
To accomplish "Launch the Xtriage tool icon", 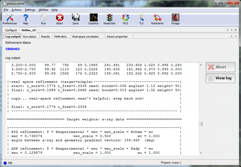I will click(x=175, y=19).
